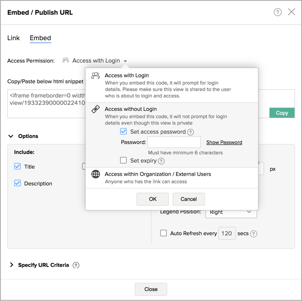Click the help icon in dialog header
Image resolution: width=302 pixels, height=301 pixels.
pyautogui.click(x=278, y=12)
